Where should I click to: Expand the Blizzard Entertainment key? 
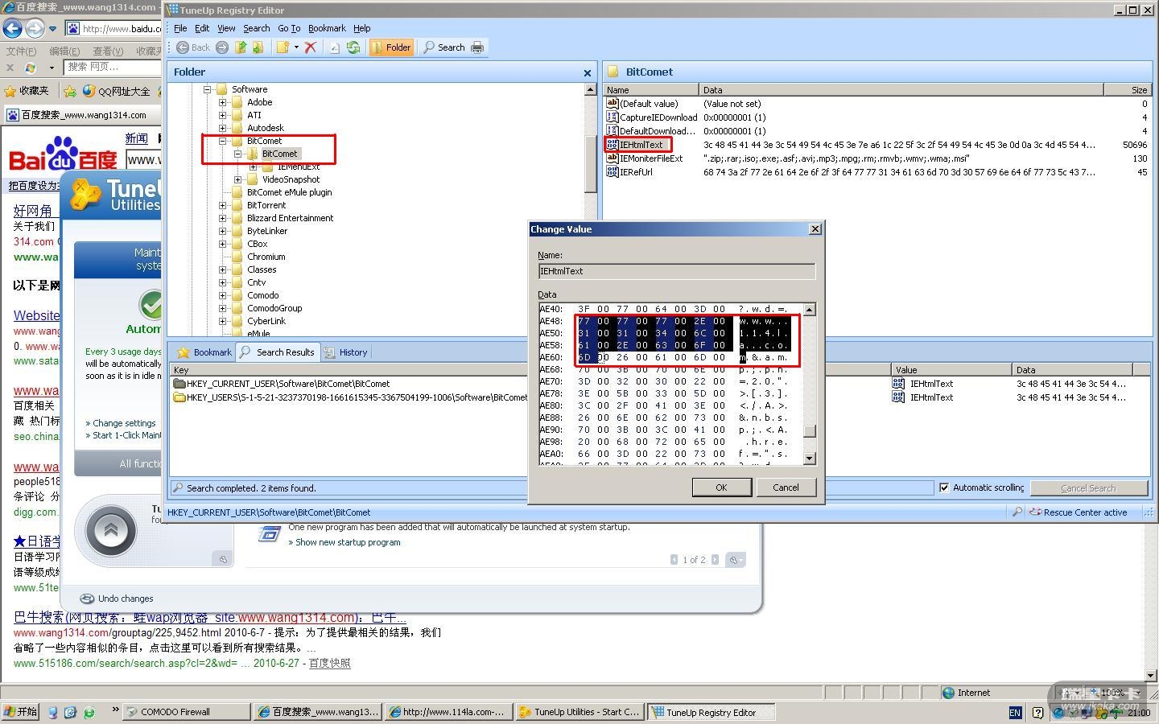pos(223,218)
